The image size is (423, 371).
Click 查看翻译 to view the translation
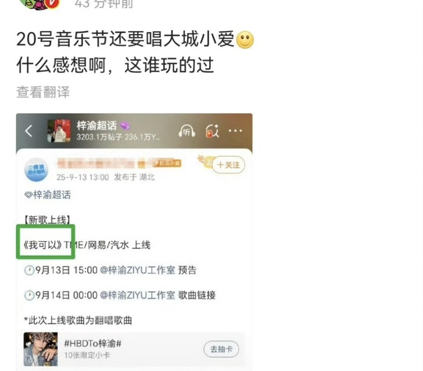pos(43,92)
